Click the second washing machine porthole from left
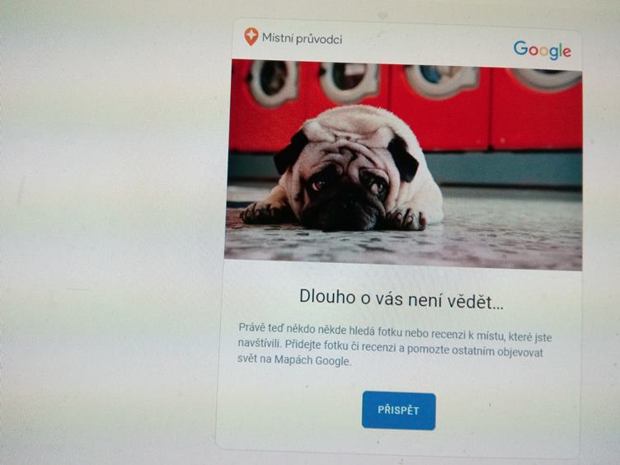This screenshot has height=465, width=620. pyautogui.click(x=349, y=81)
